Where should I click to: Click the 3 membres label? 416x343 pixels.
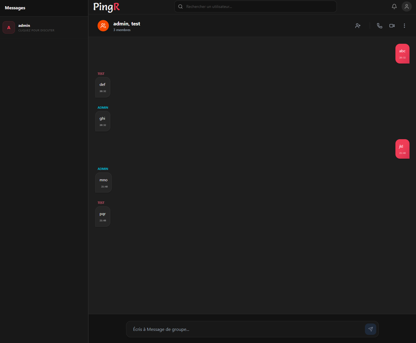122,30
